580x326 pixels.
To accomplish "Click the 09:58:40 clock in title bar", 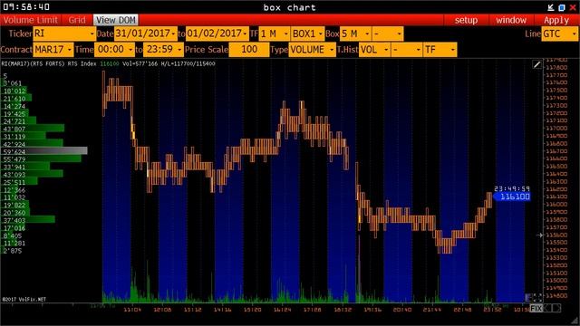I will [x=26, y=6].
